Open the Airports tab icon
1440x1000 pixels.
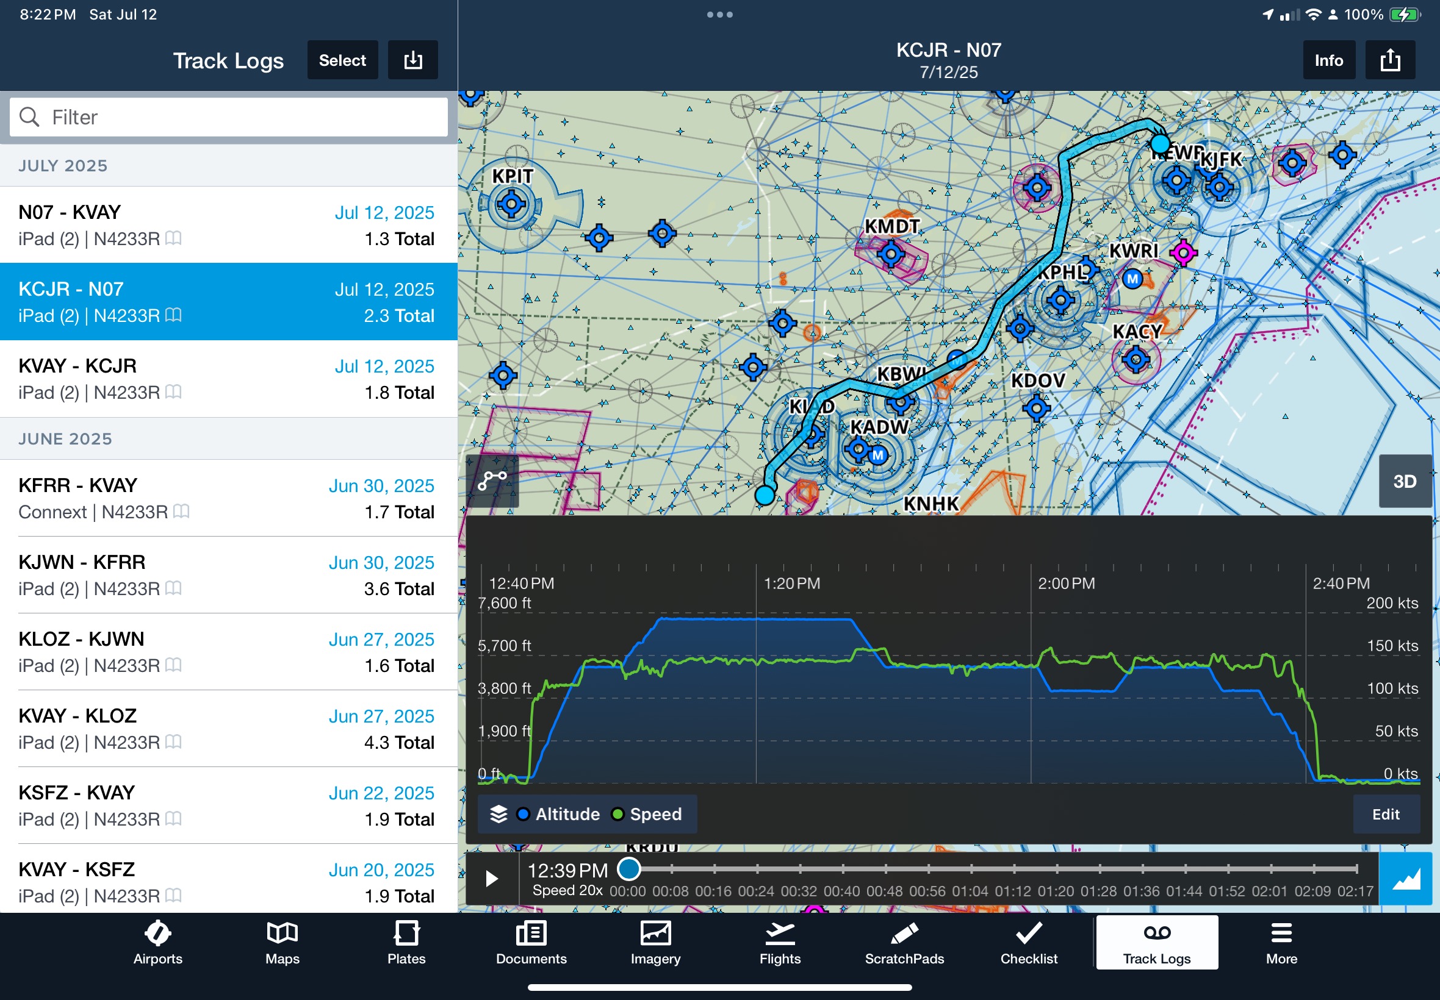click(157, 942)
